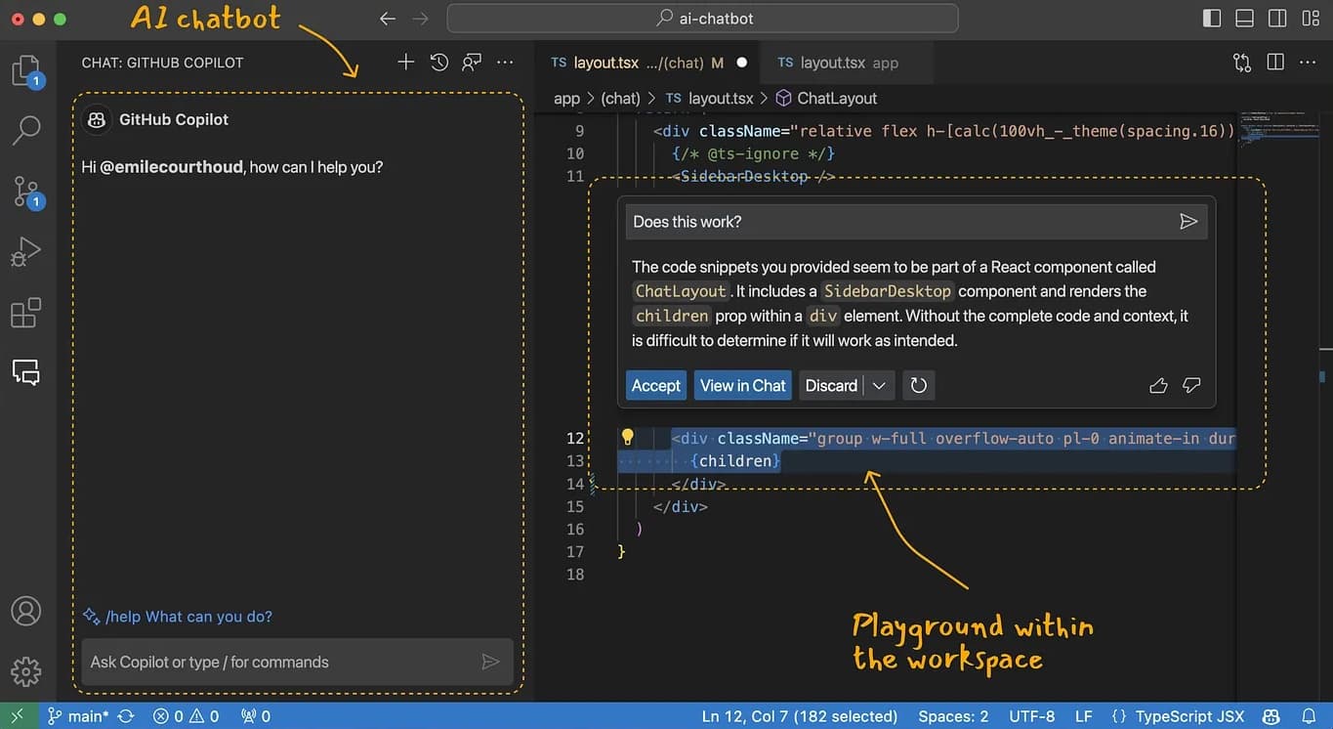Switch git branch main* in status bar
Image resolution: width=1333 pixels, height=729 pixels.
[80, 716]
